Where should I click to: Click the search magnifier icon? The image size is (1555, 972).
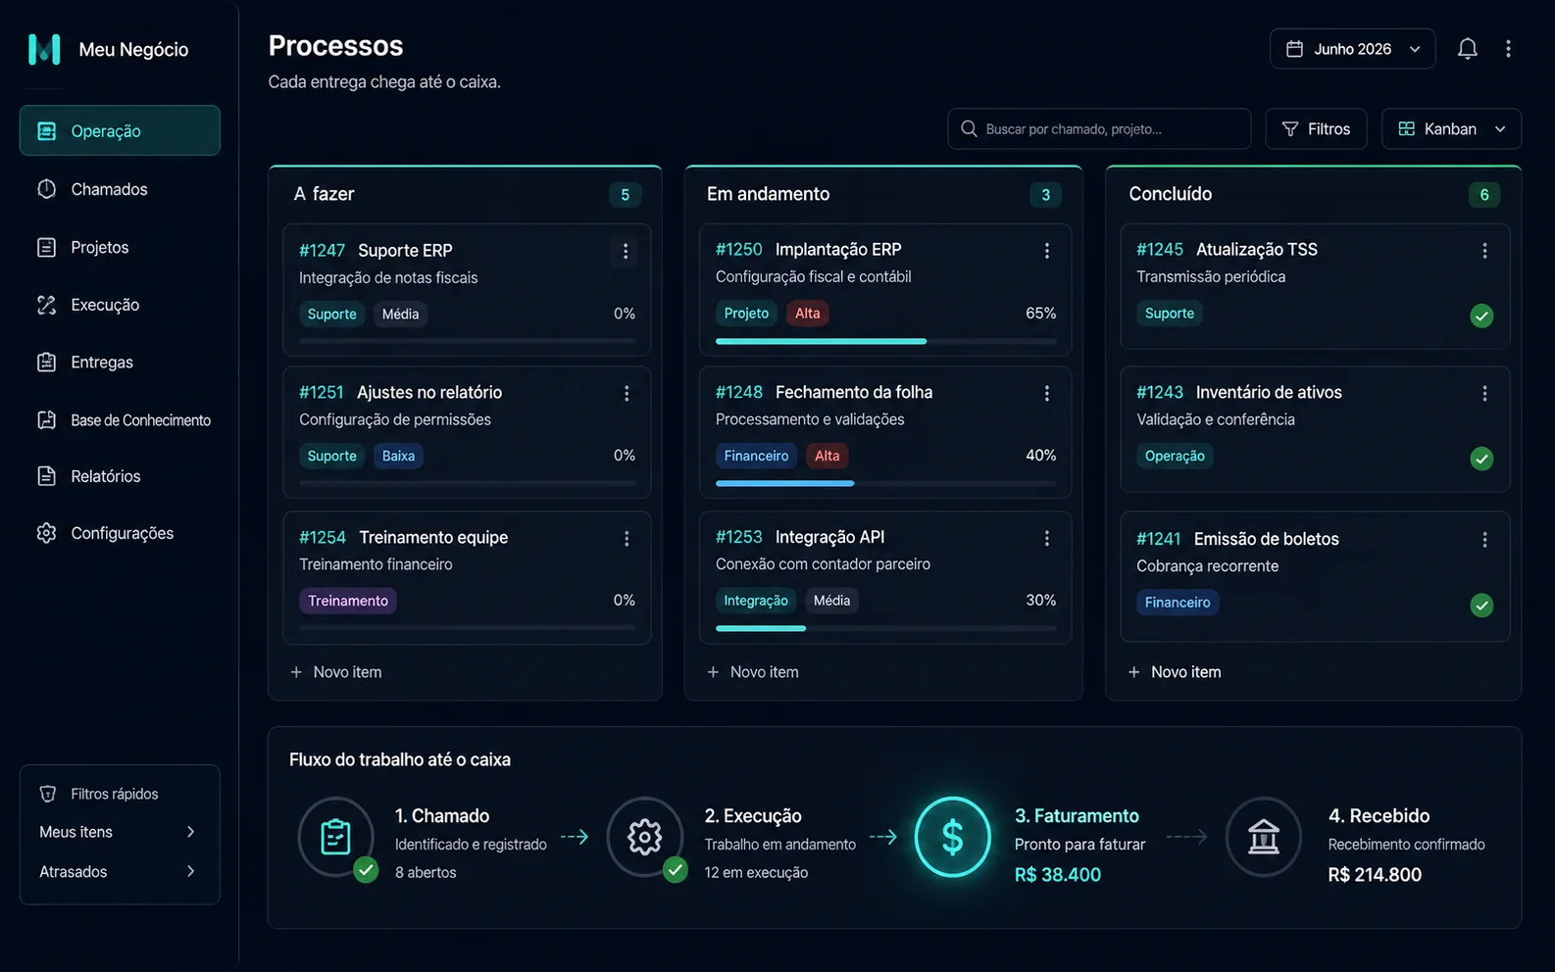pos(969,128)
